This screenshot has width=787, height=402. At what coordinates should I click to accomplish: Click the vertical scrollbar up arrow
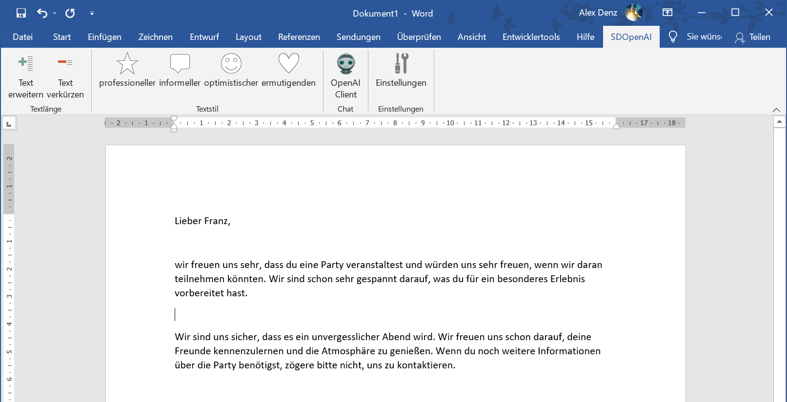coord(779,122)
